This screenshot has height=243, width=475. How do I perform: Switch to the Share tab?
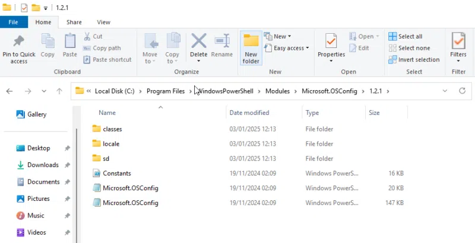point(74,22)
